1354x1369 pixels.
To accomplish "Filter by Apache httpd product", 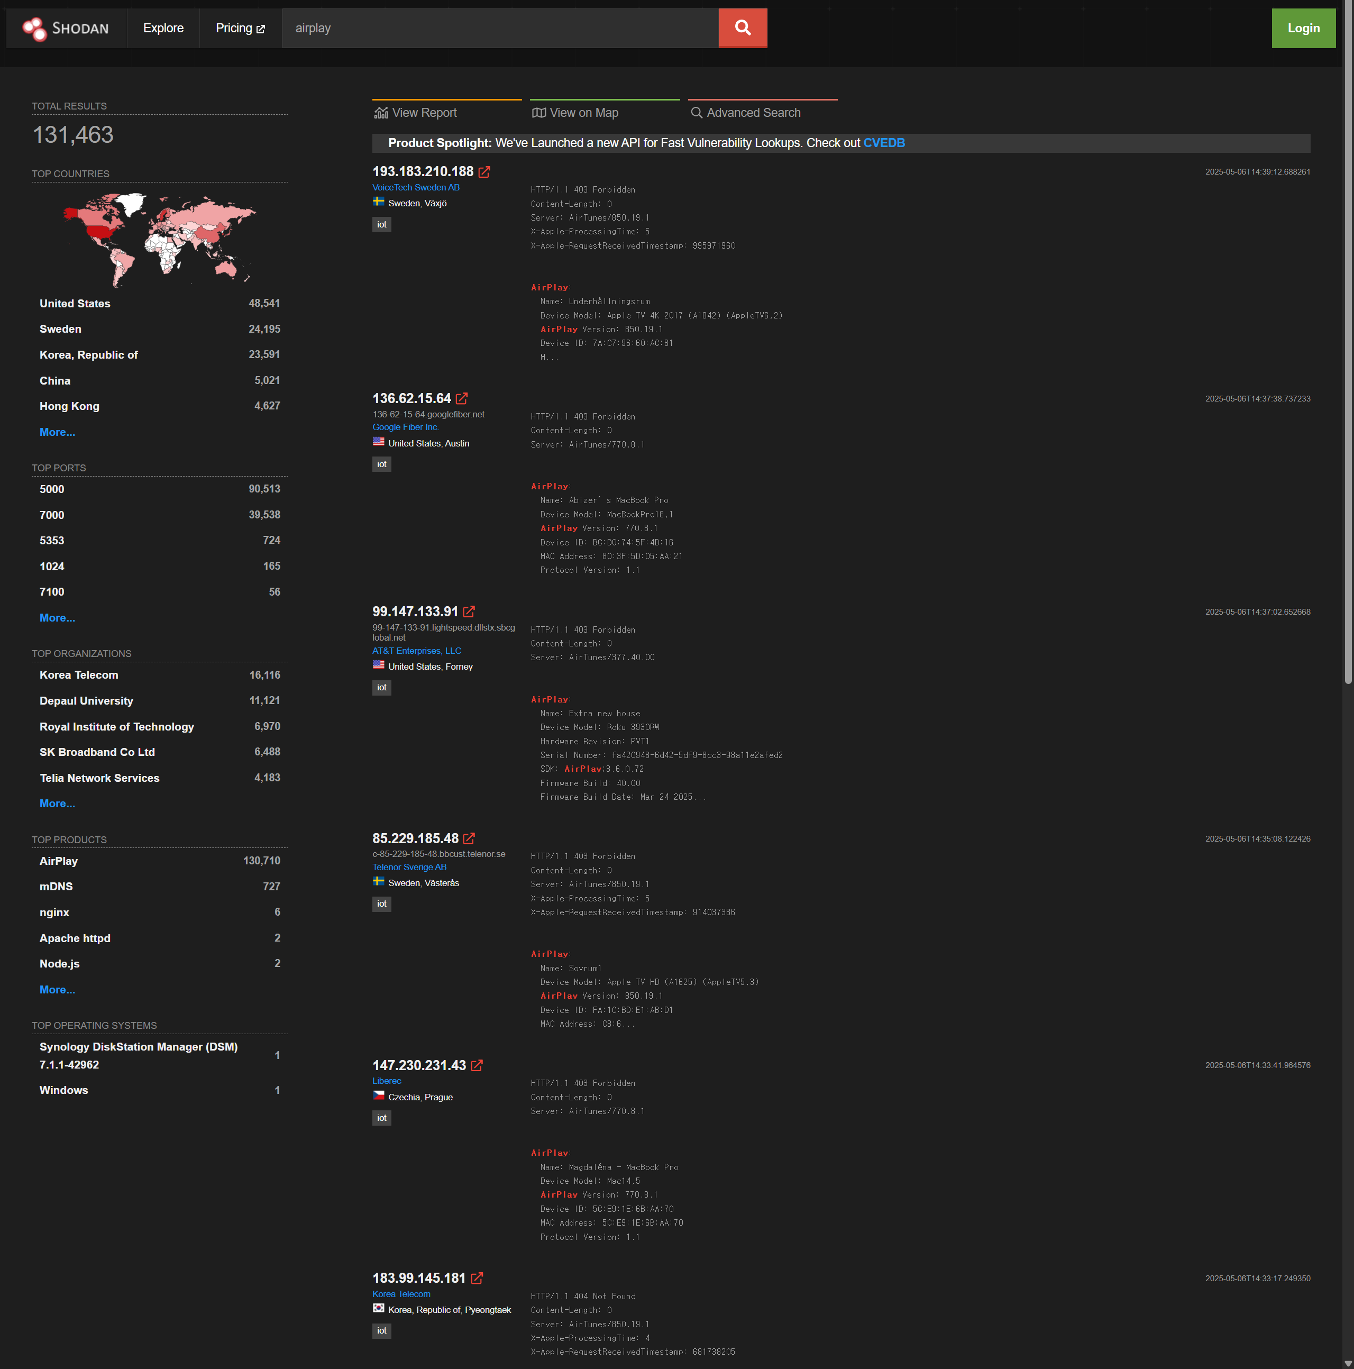I will pos(159,938).
